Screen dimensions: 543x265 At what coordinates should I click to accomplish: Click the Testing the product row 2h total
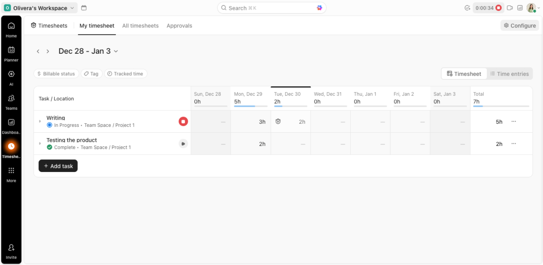click(499, 144)
